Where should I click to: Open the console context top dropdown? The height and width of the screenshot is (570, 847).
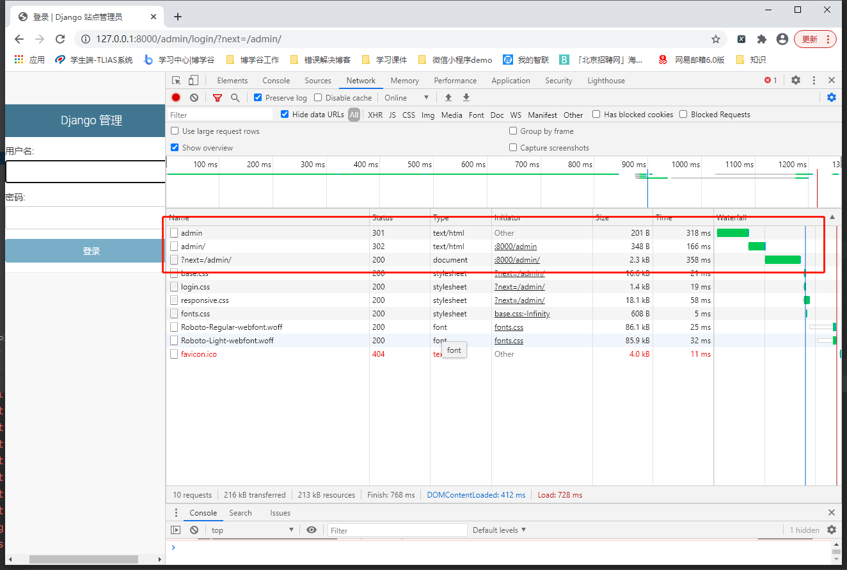252,530
